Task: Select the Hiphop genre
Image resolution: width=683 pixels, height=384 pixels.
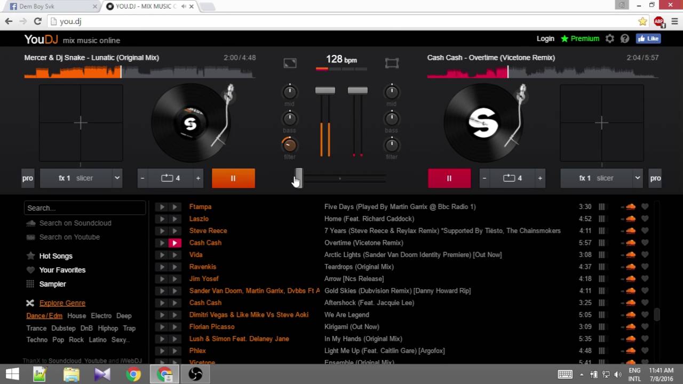Action: [x=108, y=328]
